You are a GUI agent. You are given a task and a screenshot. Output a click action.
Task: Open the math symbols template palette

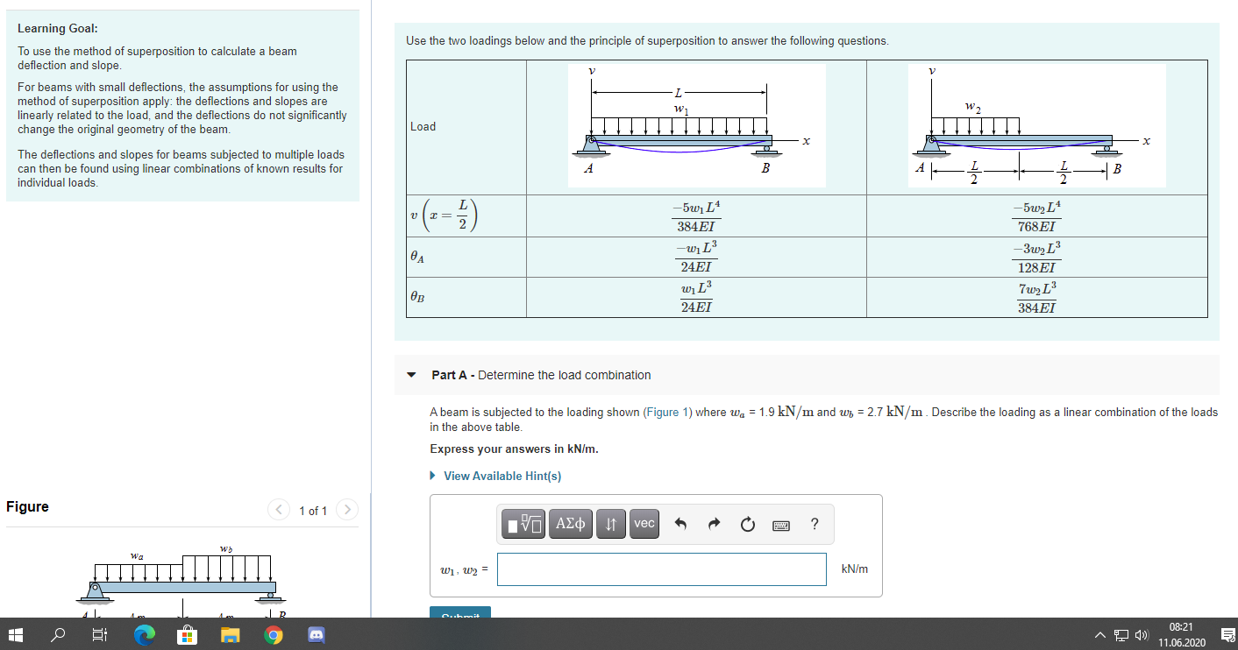point(523,523)
